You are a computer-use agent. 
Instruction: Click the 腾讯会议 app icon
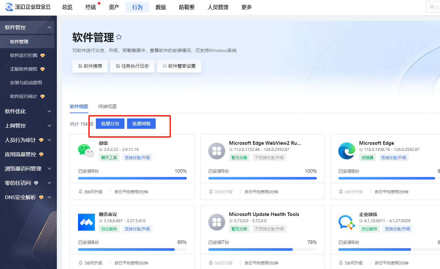point(86,222)
